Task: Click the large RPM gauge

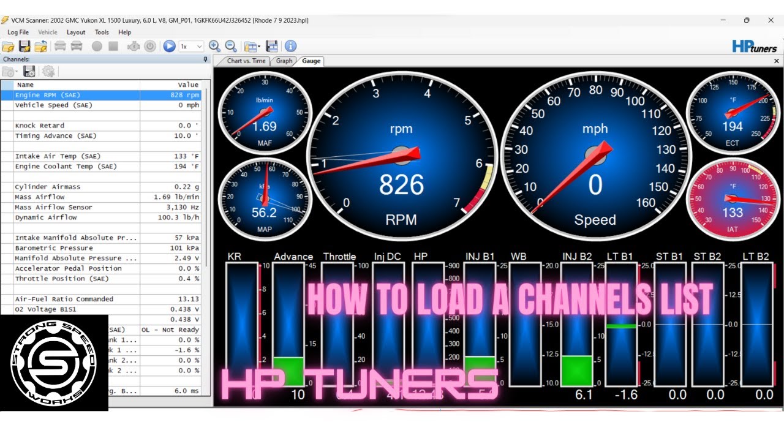Action: [x=402, y=156]
